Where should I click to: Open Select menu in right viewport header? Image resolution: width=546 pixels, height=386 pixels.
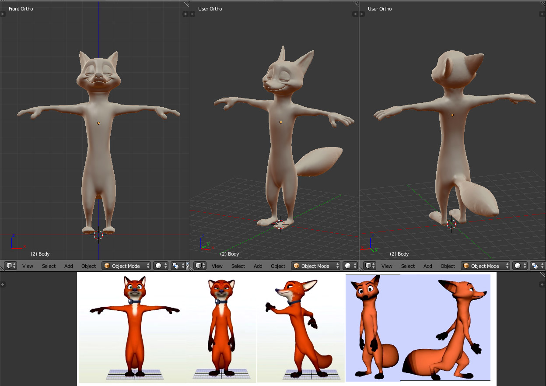click(408, 266)
